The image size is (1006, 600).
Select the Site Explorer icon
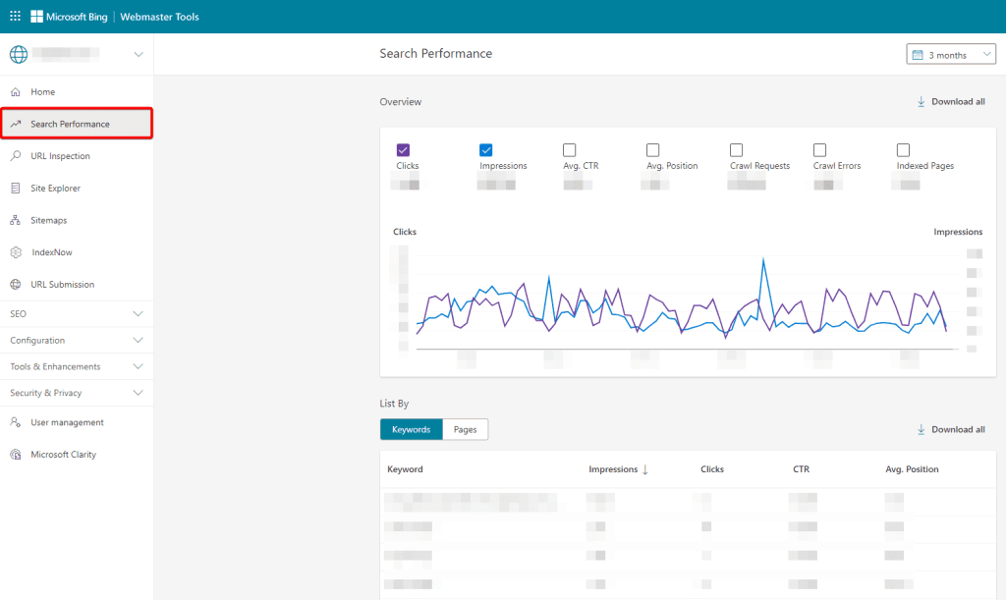click(16, 189)
